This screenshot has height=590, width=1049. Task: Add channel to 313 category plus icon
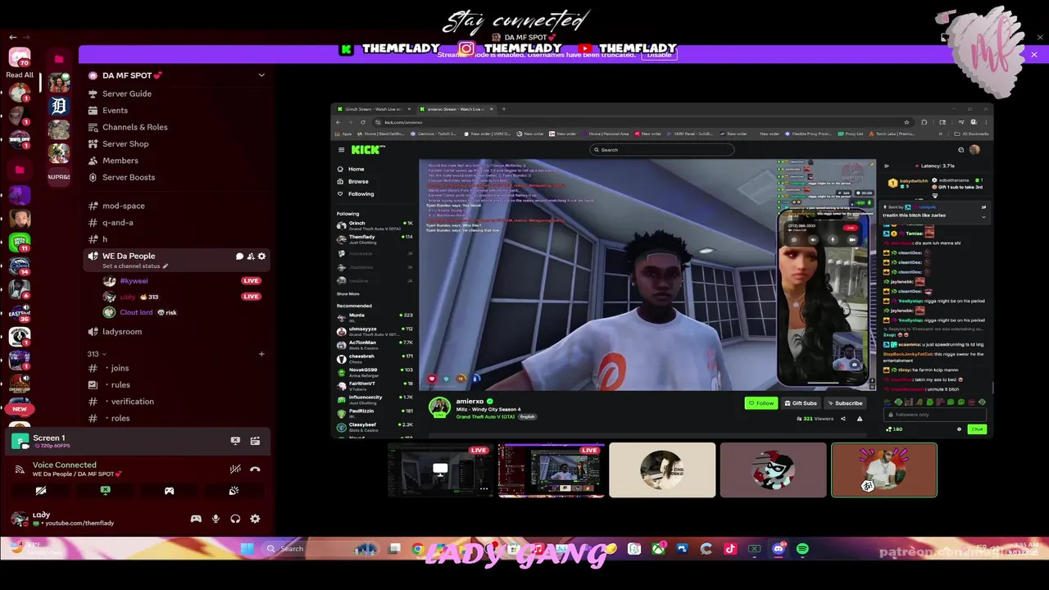(261, 354)
